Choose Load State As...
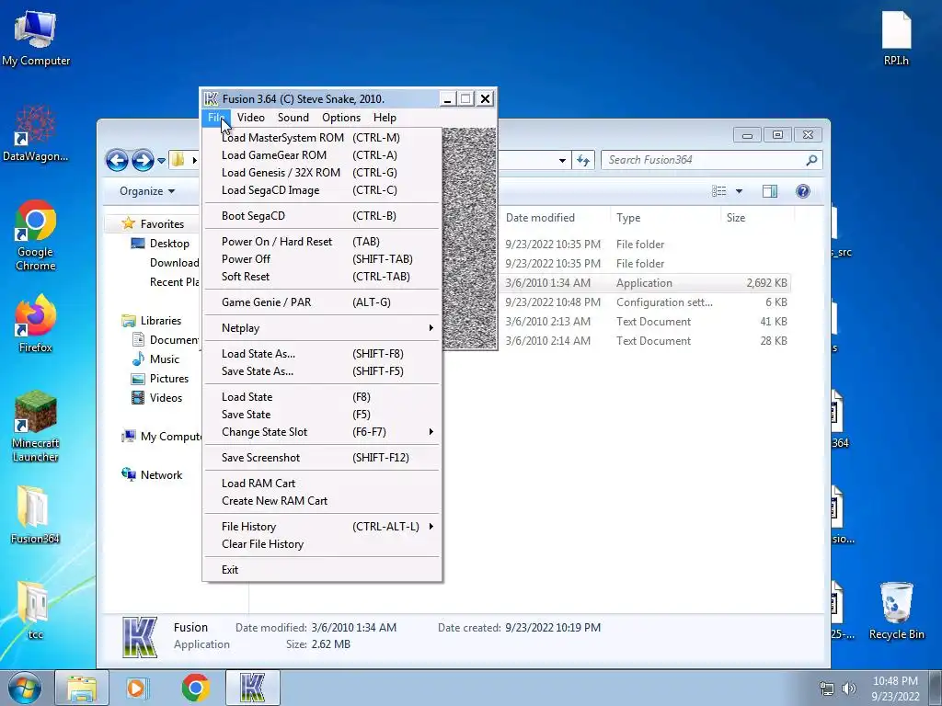The image size is (942, 706). (x=323, y=354)
